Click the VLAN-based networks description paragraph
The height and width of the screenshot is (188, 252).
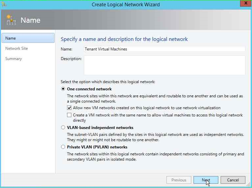156,137
